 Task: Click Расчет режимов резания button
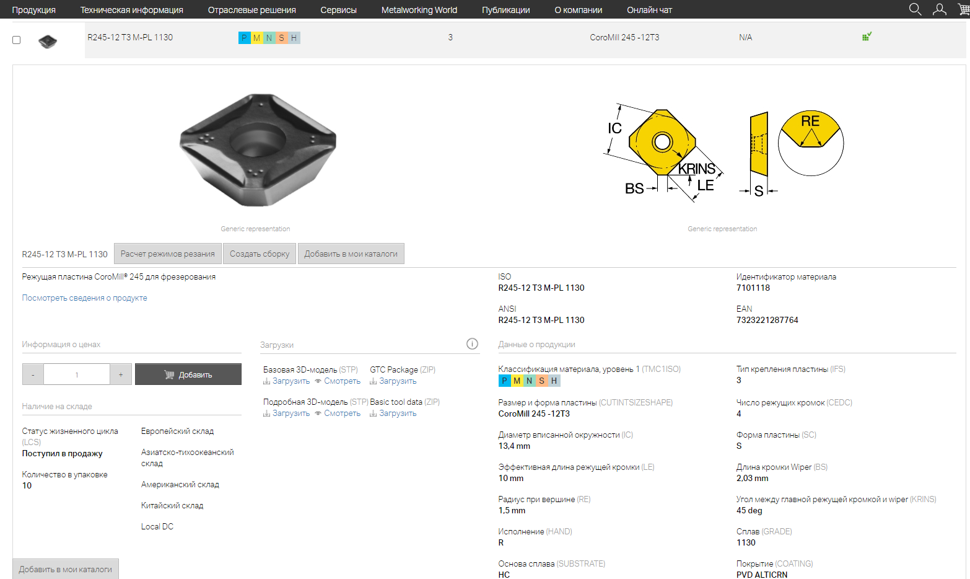click(x=167, y=254)
